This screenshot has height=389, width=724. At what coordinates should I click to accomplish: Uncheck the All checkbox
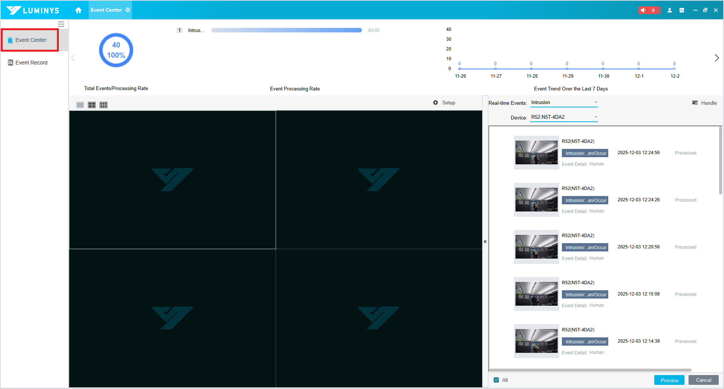(x=496, y=380)
